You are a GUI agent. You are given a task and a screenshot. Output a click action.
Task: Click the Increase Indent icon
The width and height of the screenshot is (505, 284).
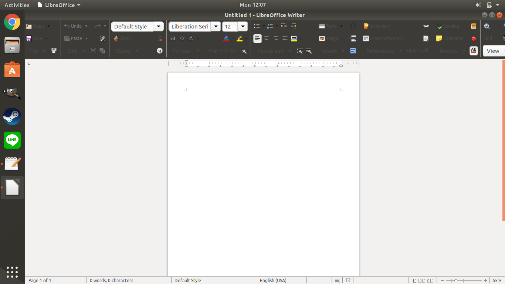(284, 26)
